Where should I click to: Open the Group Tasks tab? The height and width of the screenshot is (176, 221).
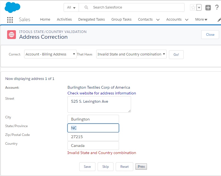coord(121,19)
